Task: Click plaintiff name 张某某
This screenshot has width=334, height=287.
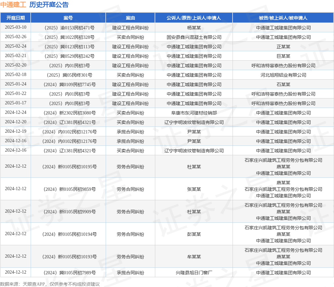Action: click(194, 189)
